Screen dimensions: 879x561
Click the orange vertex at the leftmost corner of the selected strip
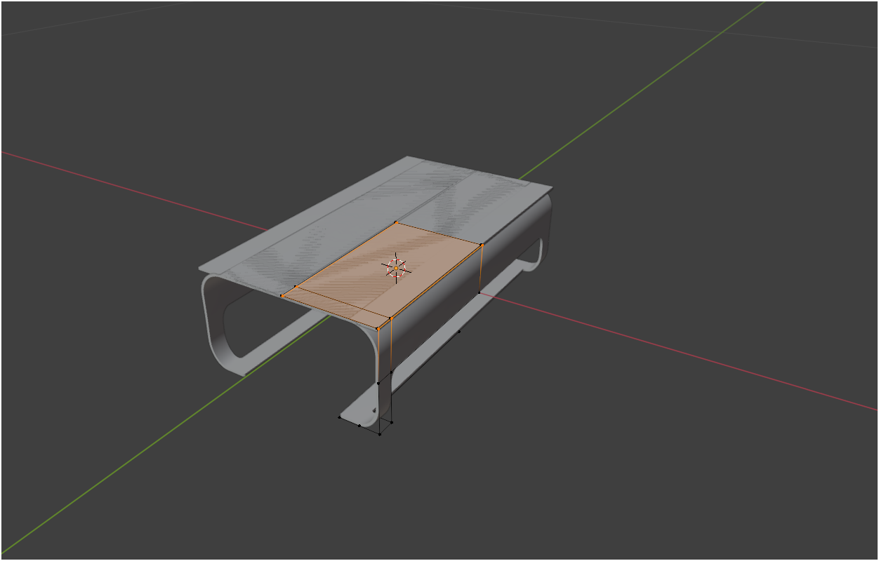(x=282, y=295)
